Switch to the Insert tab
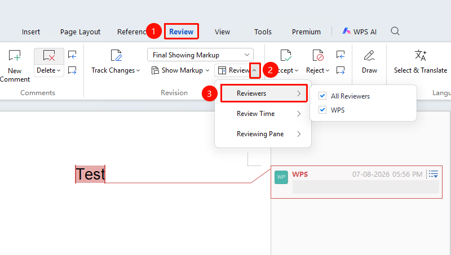This screenshot has height=255, width=451. [31, 32]
